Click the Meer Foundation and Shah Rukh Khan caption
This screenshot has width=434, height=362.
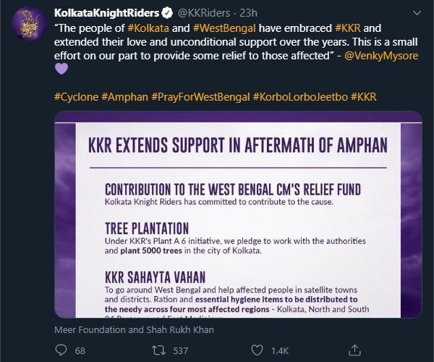pos(134,330)
